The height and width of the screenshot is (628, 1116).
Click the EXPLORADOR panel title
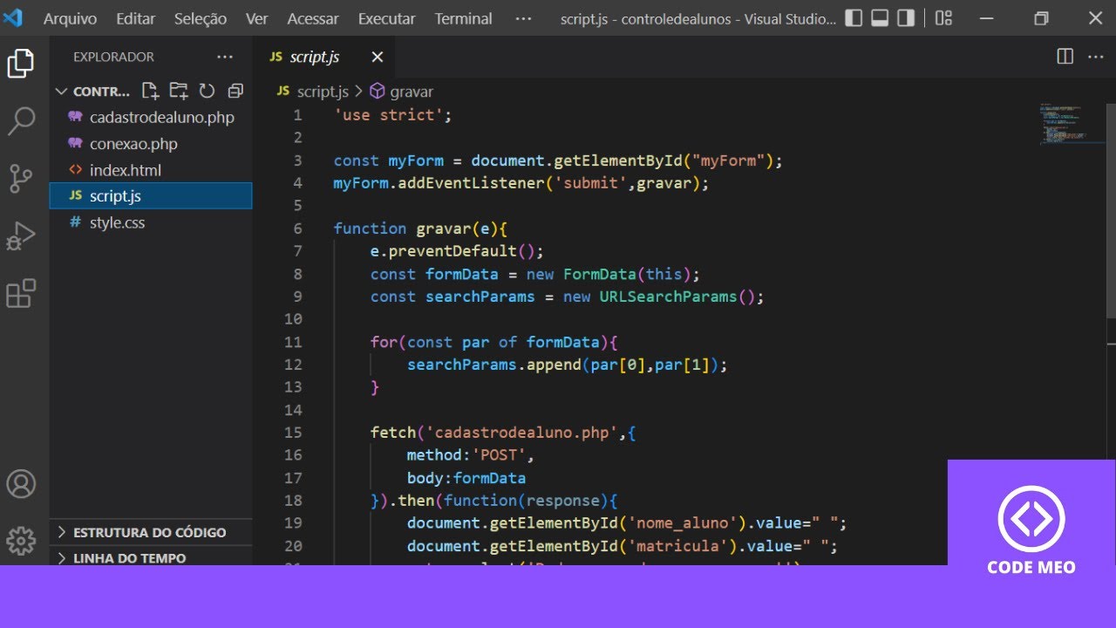(113, 57)
